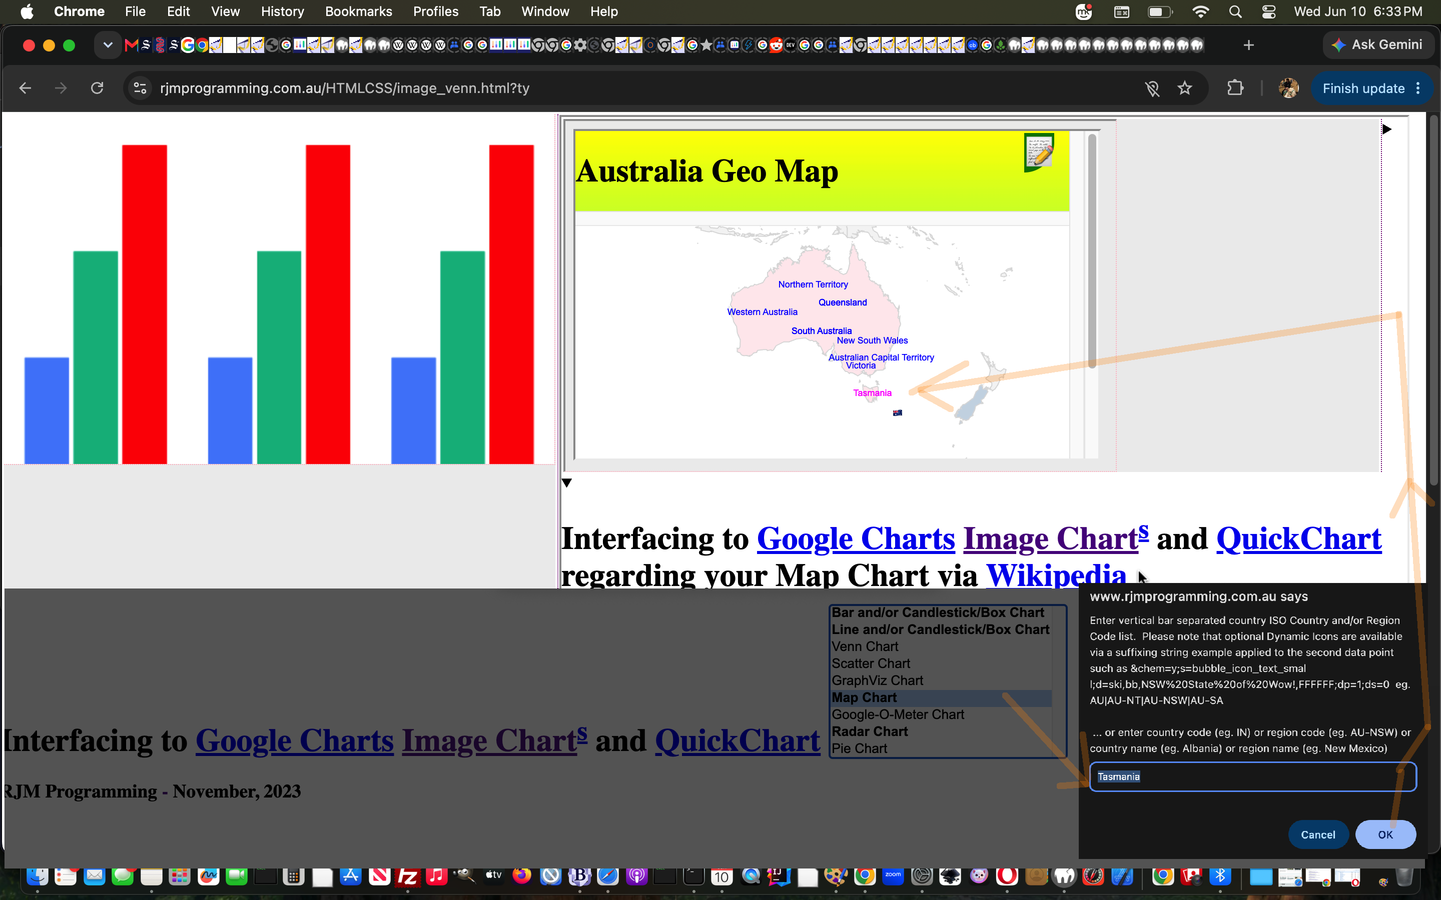Viewport: 1441px width, 900px height.
Task: Switch to the Gmail tab
Action: pos(131,45)
